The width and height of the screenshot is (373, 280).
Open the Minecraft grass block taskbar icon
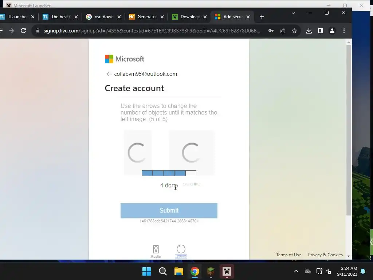tap(211, 271)
